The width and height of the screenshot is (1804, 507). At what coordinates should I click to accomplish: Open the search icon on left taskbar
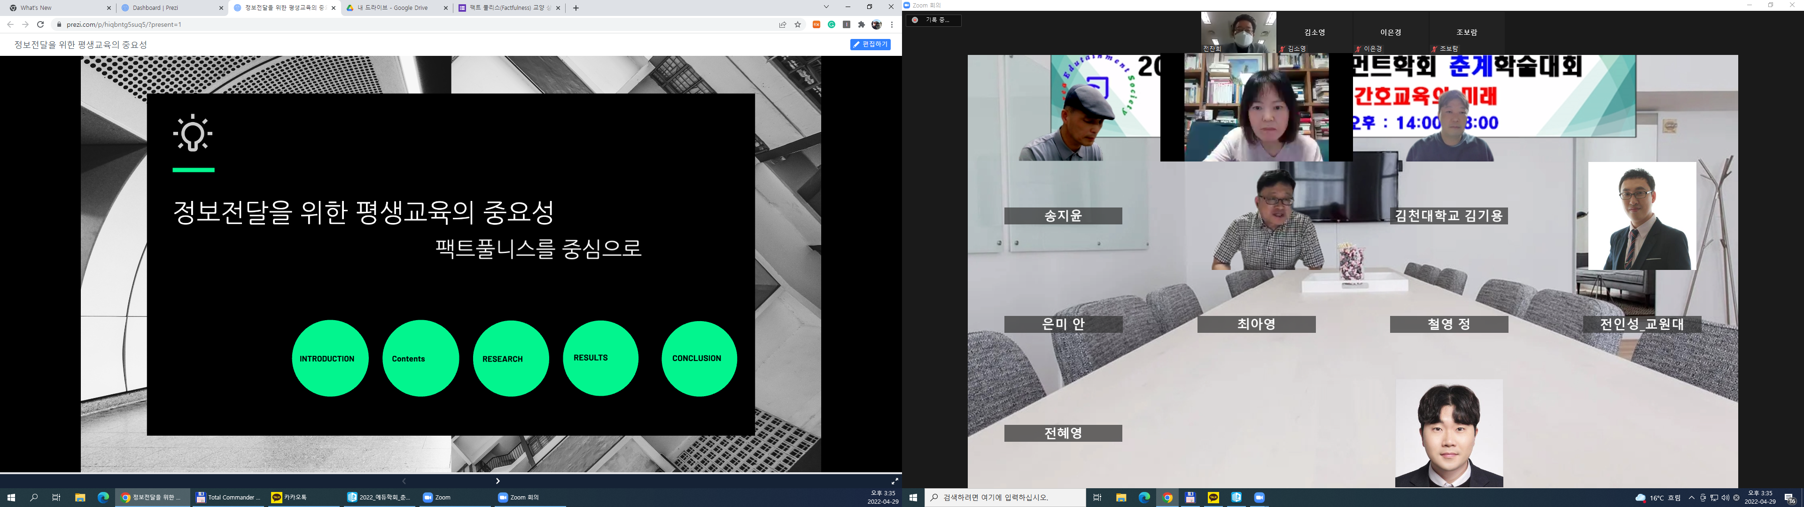[x=34, y=498]
